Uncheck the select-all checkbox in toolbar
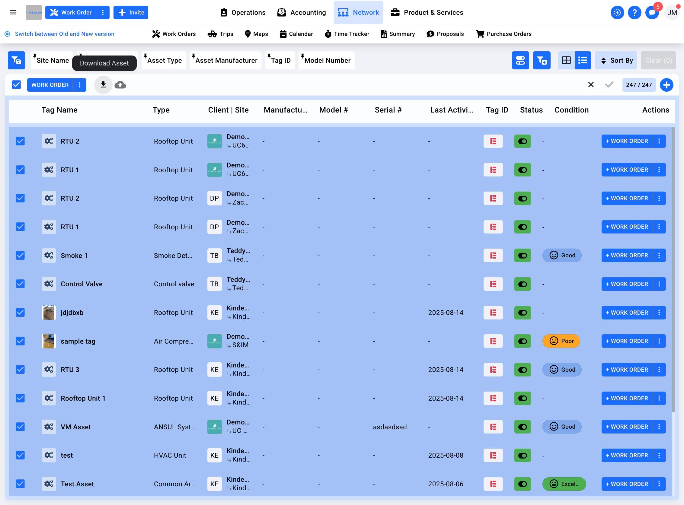This screenshot has width=684, height=505. (x=17, y=85)
